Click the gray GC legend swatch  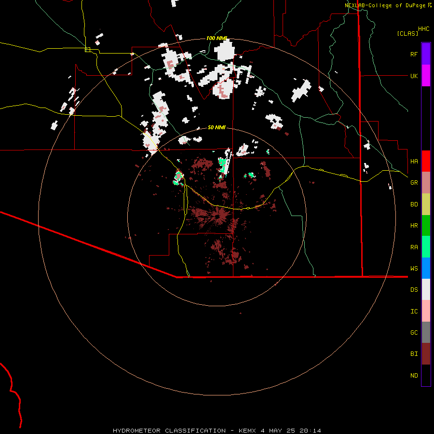tap(426, 332)
